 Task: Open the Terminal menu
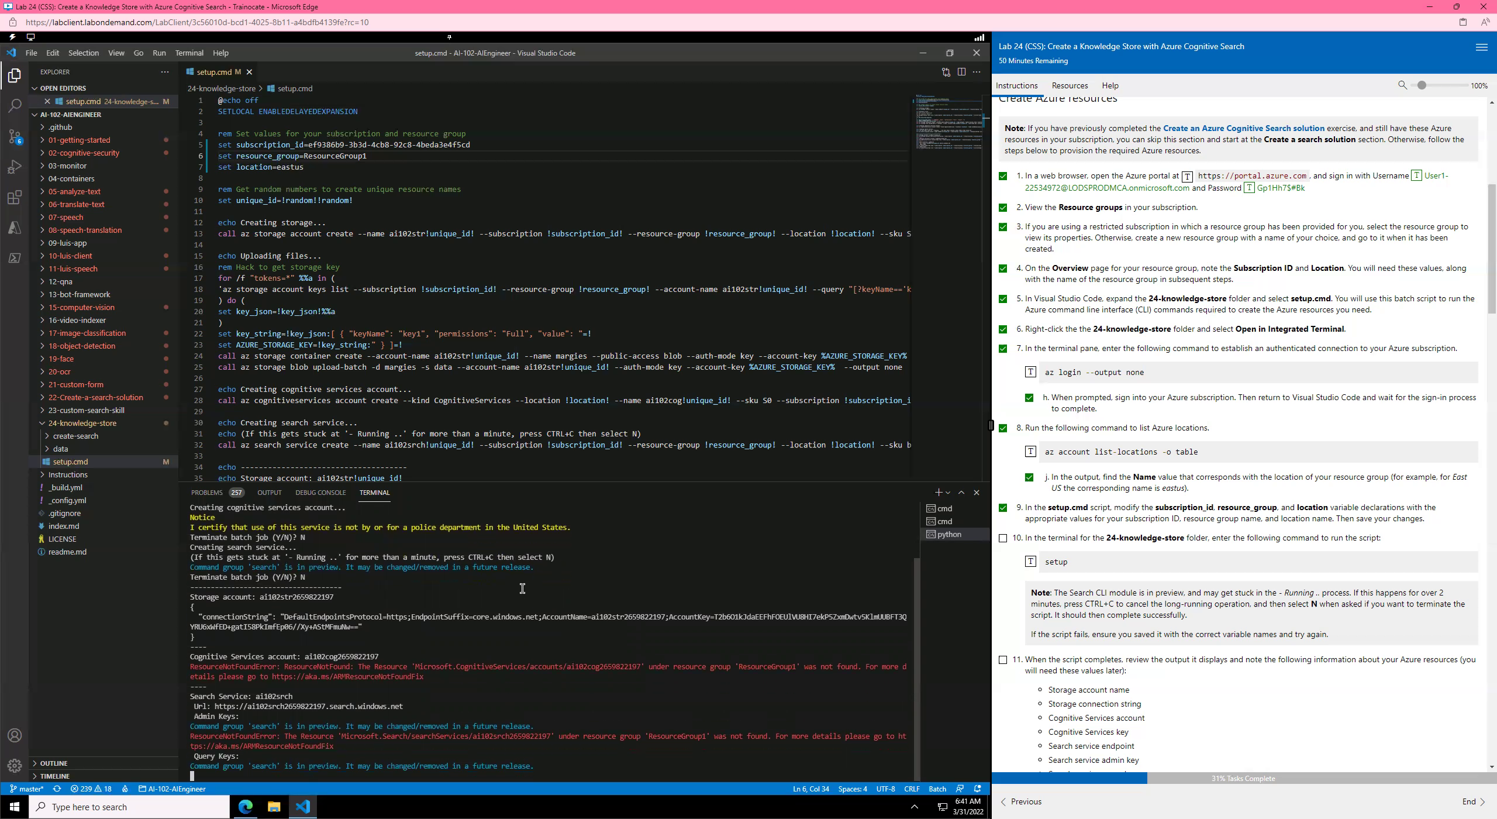188,53
